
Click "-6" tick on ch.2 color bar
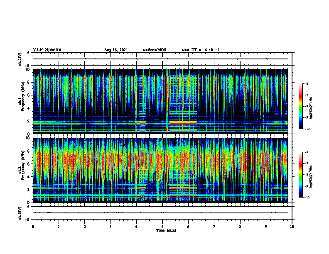click(x=307, y=152)
